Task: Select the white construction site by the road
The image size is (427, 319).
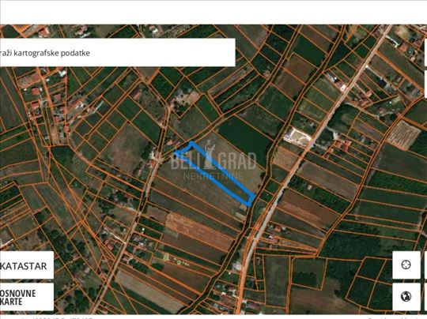Action: click(x=297, y=137)
